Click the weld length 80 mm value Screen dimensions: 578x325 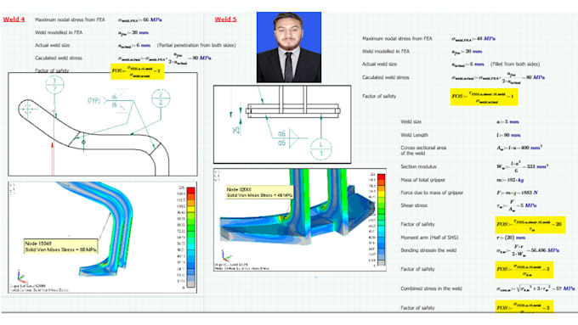[508, 135]
